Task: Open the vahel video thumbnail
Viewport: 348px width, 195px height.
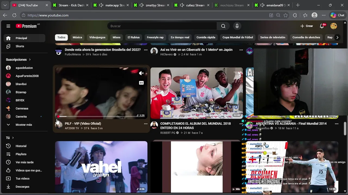Action: (x=101, y=167)
